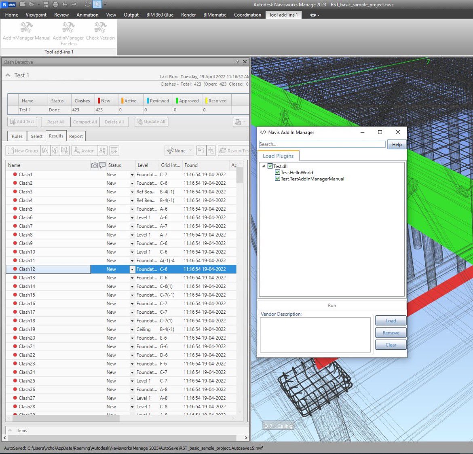
Task: Click the Add Comment speech bubble icon
Action: click(x=114, y=150)
